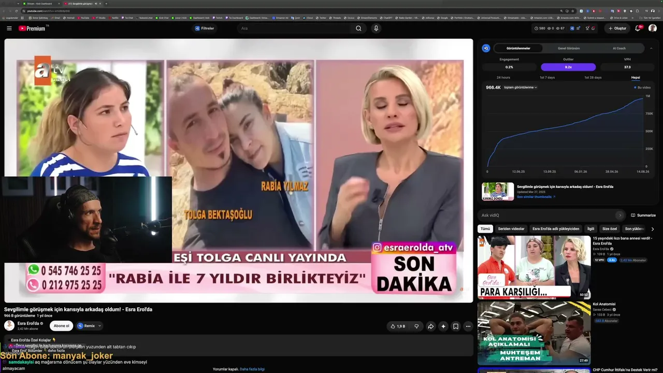Select the İlgili chip
This screenshot has height=373, width=663.
pyautogui.click(x=590, y=228)
